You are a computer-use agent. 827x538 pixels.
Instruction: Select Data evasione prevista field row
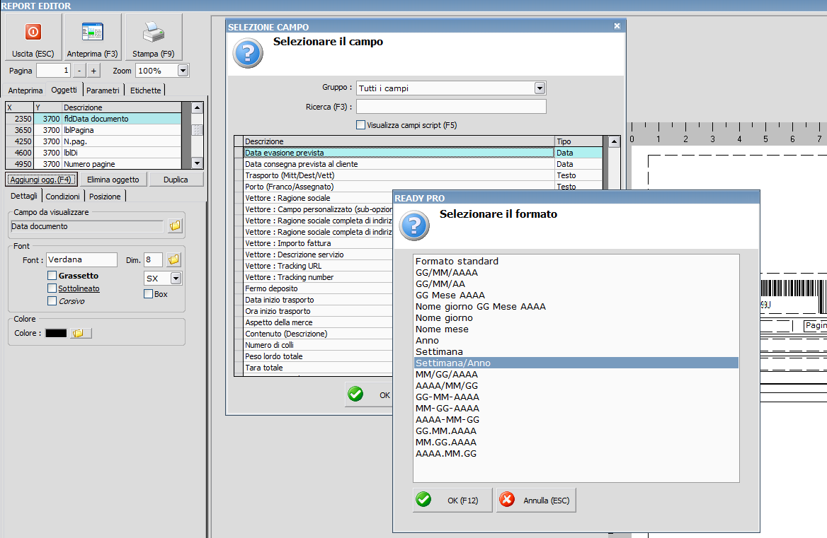click(418, 153)
